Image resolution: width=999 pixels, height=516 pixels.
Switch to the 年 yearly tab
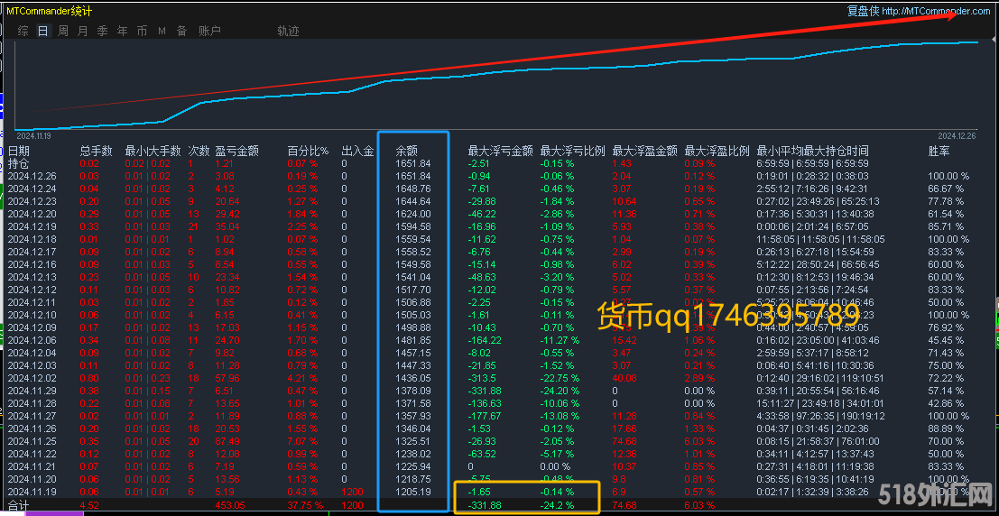(x=123, y=31)
